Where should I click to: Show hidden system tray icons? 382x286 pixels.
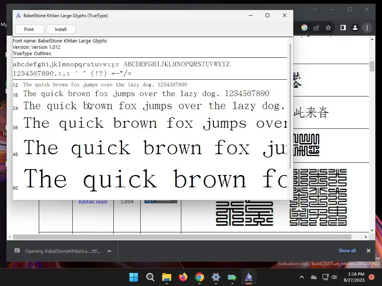coord(301,277)
